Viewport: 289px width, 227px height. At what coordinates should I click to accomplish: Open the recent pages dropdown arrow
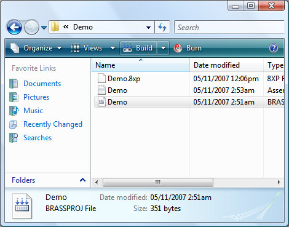tap(44, 27)
